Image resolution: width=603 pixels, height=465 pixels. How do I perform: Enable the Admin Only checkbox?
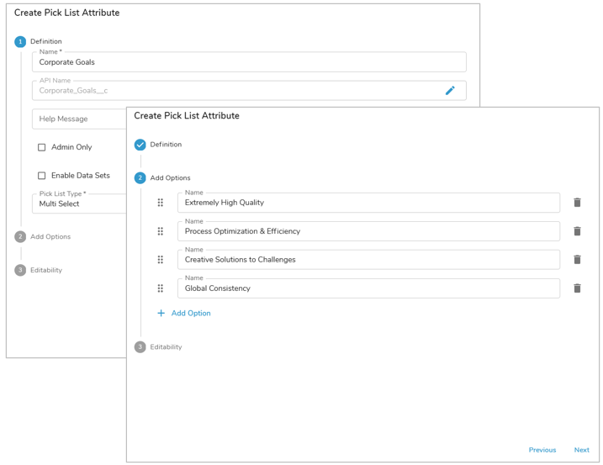tap(42, 147)
